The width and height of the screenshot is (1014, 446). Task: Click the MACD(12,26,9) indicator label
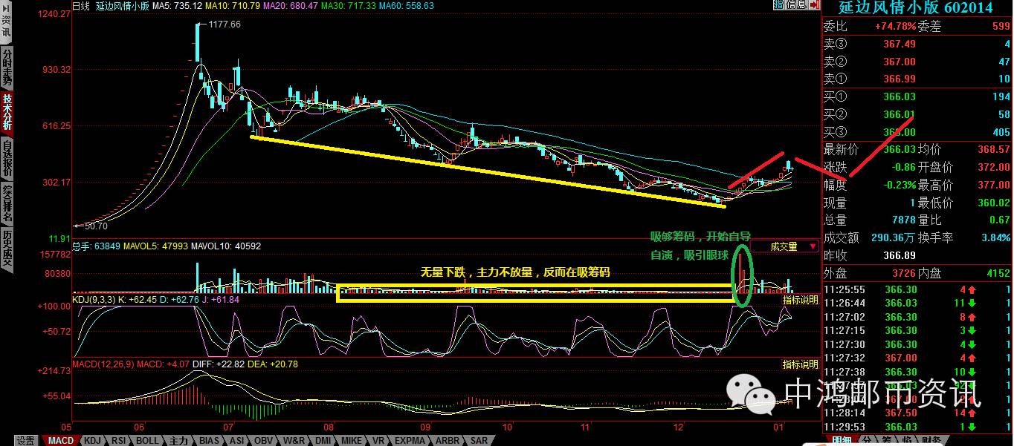[x=103, y=364]
